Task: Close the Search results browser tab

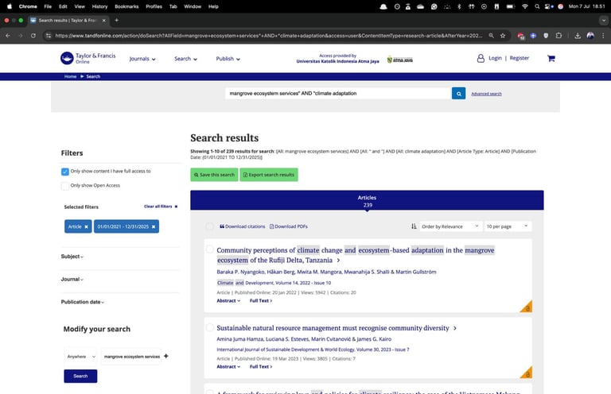Action: tap(103, 20)
